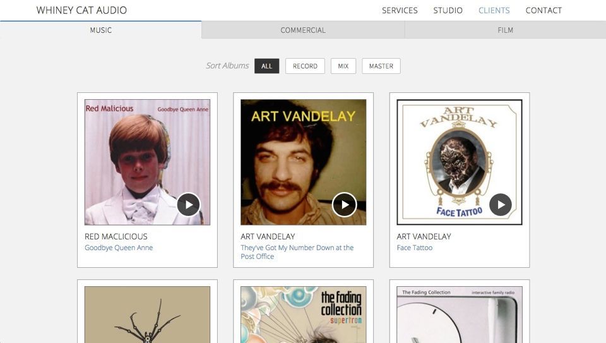Screen dimensions: 606x343
Task: Open the Film tab
Action: (505, 30)
